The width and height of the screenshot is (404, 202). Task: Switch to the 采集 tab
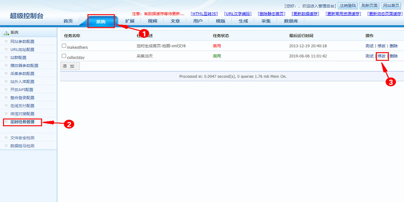pos(266,21)
